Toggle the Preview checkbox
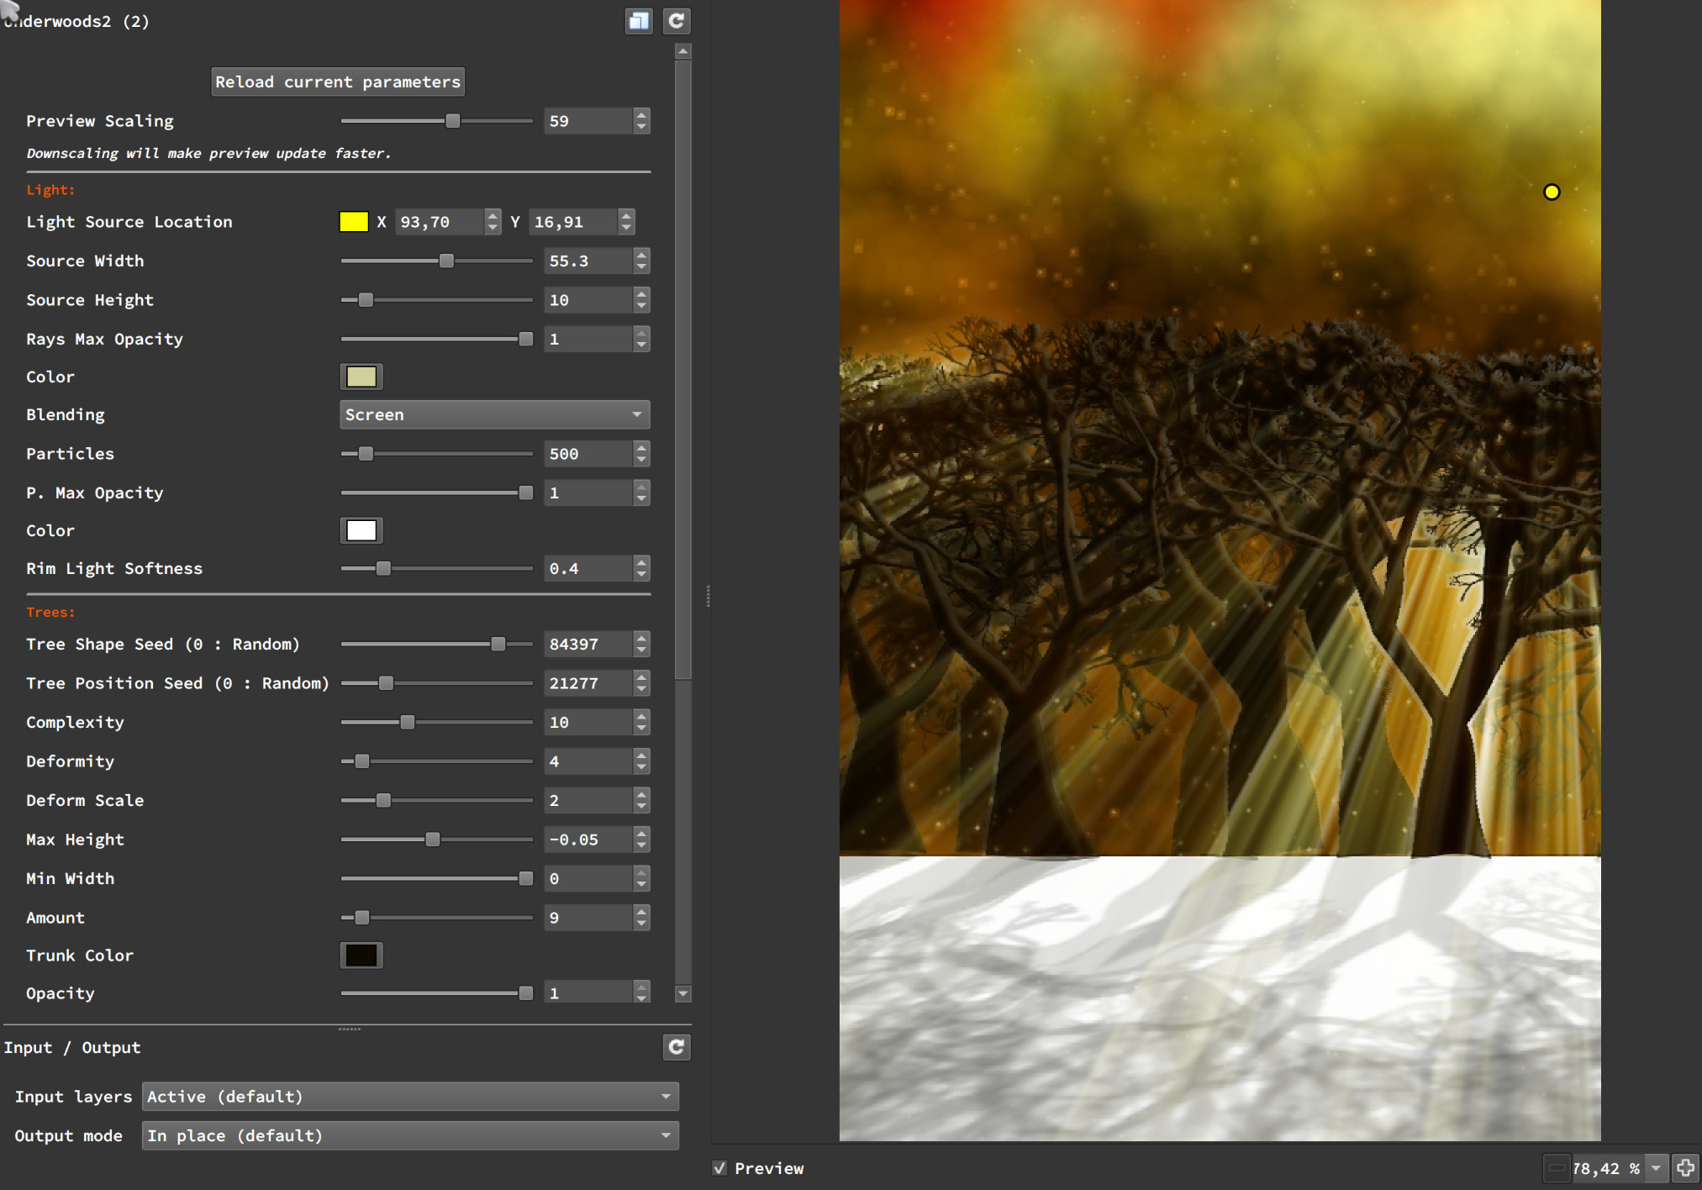The height and width of the screenshot is (1190, 1702). click(x=719, y=1168)
